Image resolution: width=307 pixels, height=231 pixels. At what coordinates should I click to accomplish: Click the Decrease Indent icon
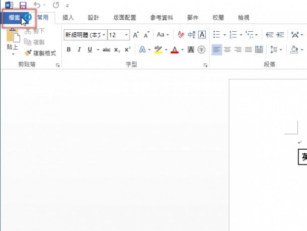(x=269, y=35)
